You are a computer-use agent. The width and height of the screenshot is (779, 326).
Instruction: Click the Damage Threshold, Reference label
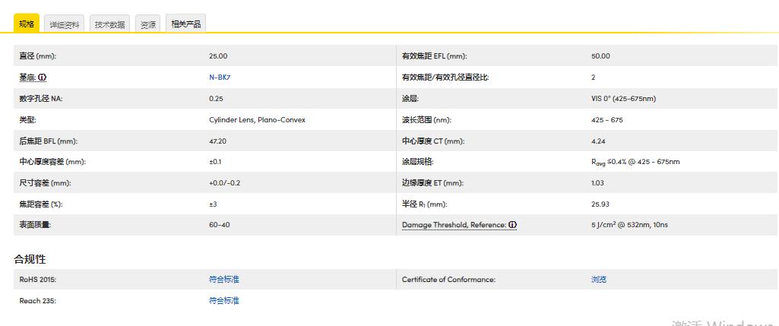pyautogui.click(x=454, y=225)
